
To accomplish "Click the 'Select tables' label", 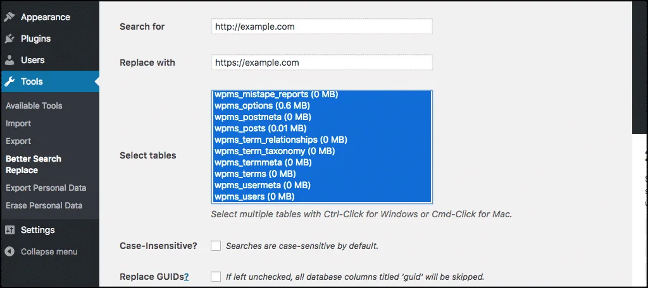I will 148,155.
